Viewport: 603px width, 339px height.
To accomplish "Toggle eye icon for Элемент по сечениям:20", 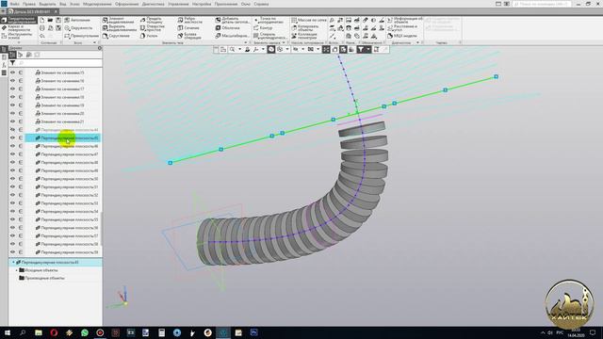I will tap(12, 113).
